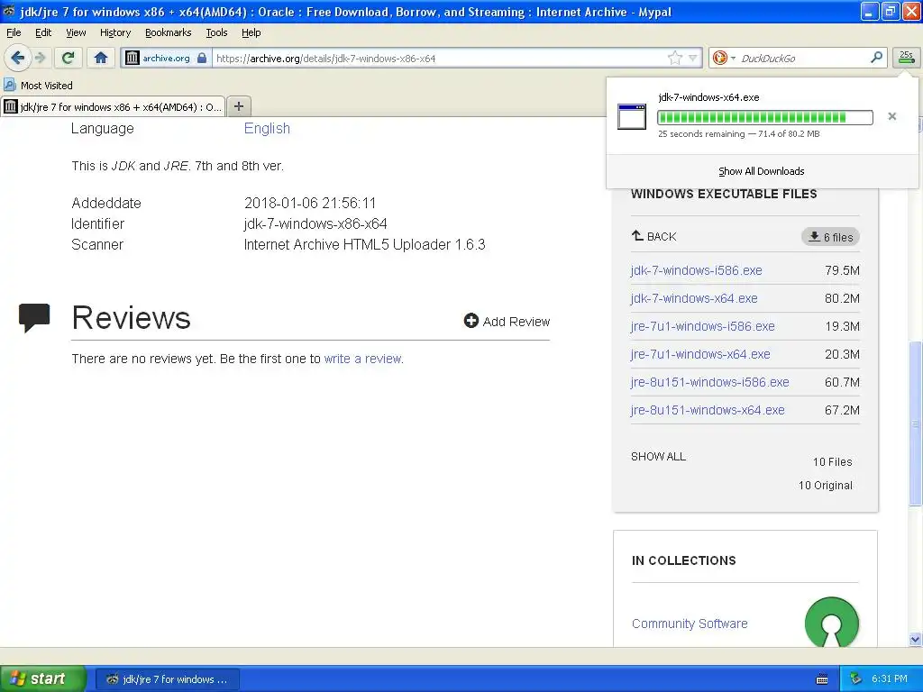Click the jdk/jre 7 taskbar button
923x692 pixels.
(x=167, y=679)
